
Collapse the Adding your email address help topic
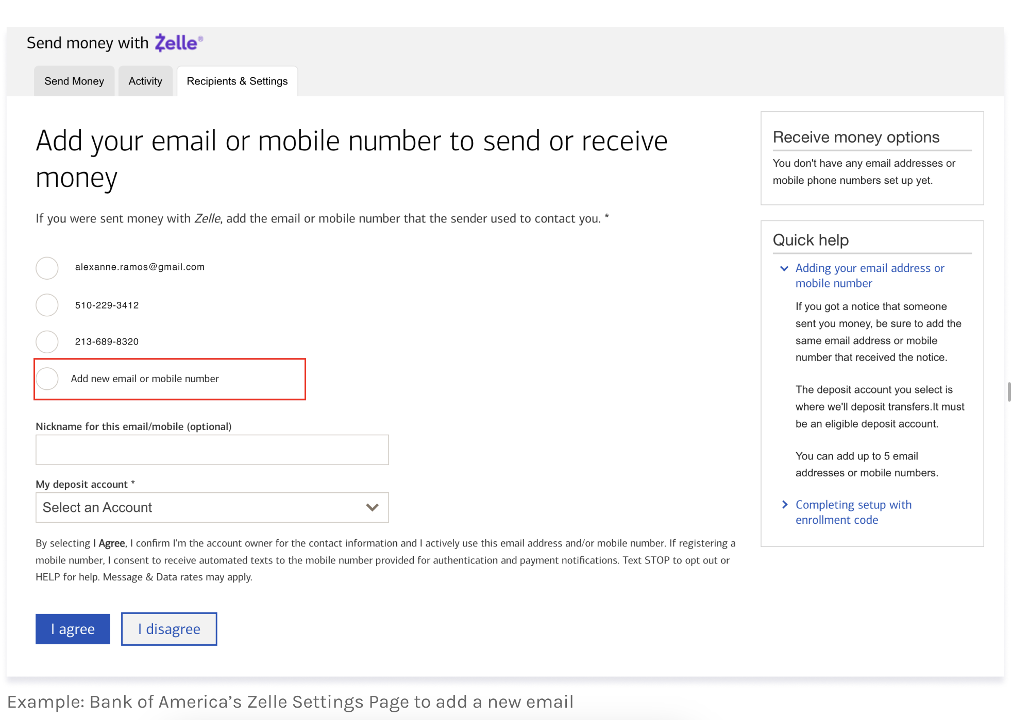[784, 268]
